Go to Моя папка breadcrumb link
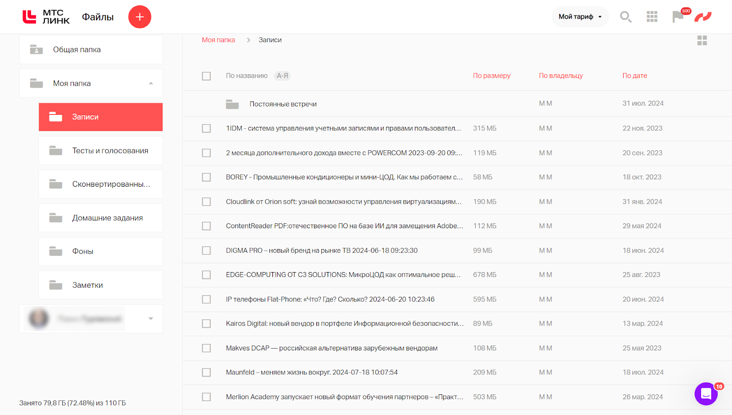732x415 pixels. tap(218, 40)
